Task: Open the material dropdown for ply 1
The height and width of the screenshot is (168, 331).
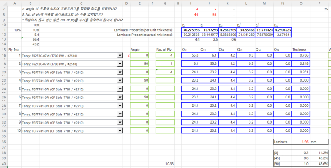Action: tap(120, 56)
